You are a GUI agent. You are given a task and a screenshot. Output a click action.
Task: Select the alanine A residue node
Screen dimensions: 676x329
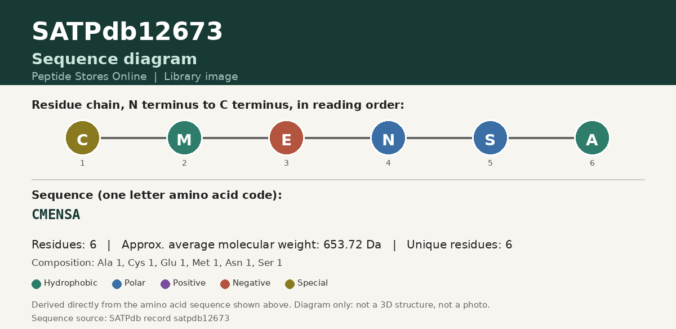coord(592,138)
